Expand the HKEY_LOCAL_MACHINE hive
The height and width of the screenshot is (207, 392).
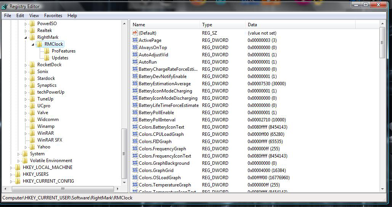[11, 167]
